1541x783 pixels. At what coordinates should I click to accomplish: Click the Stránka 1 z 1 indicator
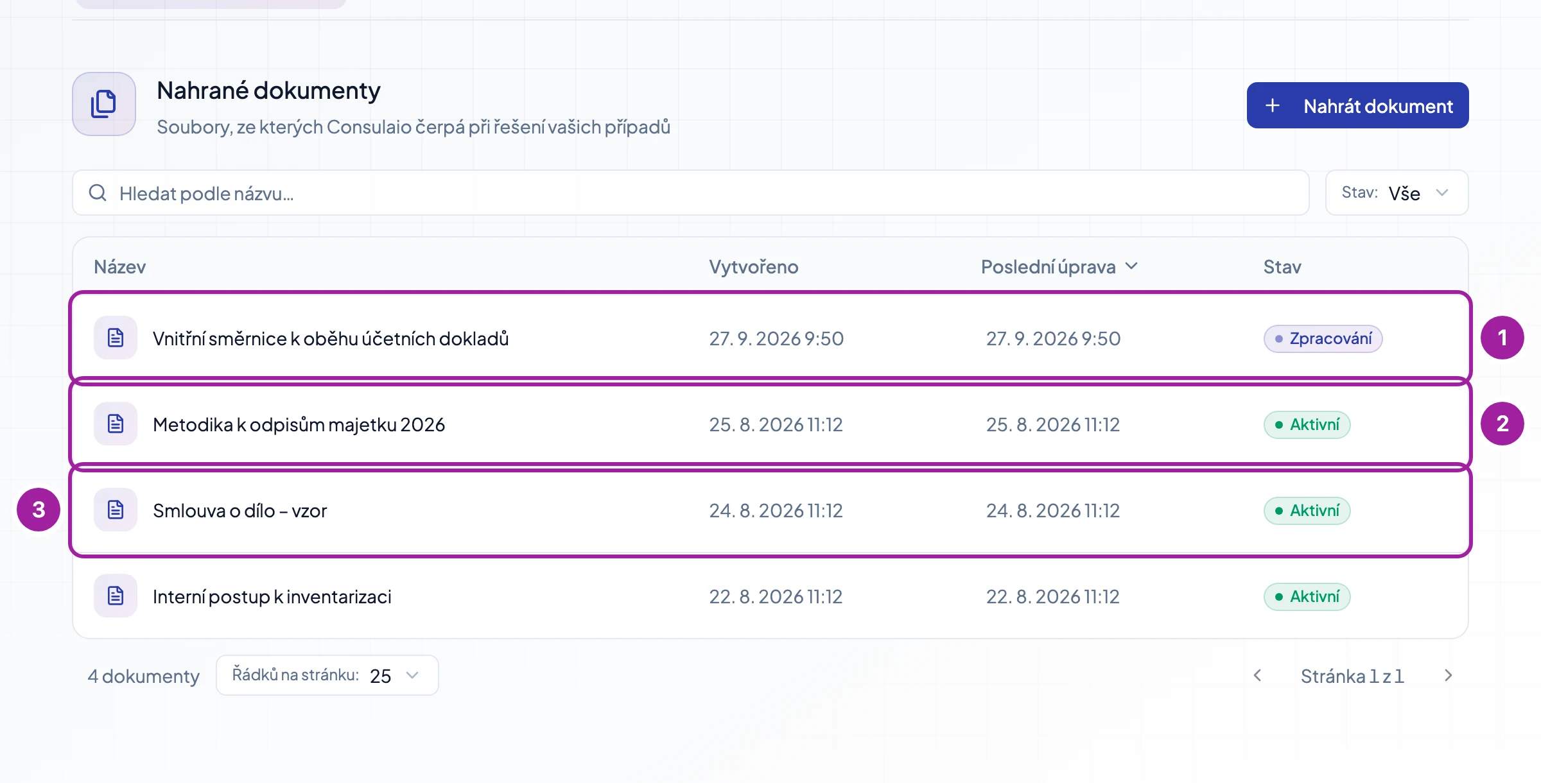pyautogui.click(x=1352, y=676)
